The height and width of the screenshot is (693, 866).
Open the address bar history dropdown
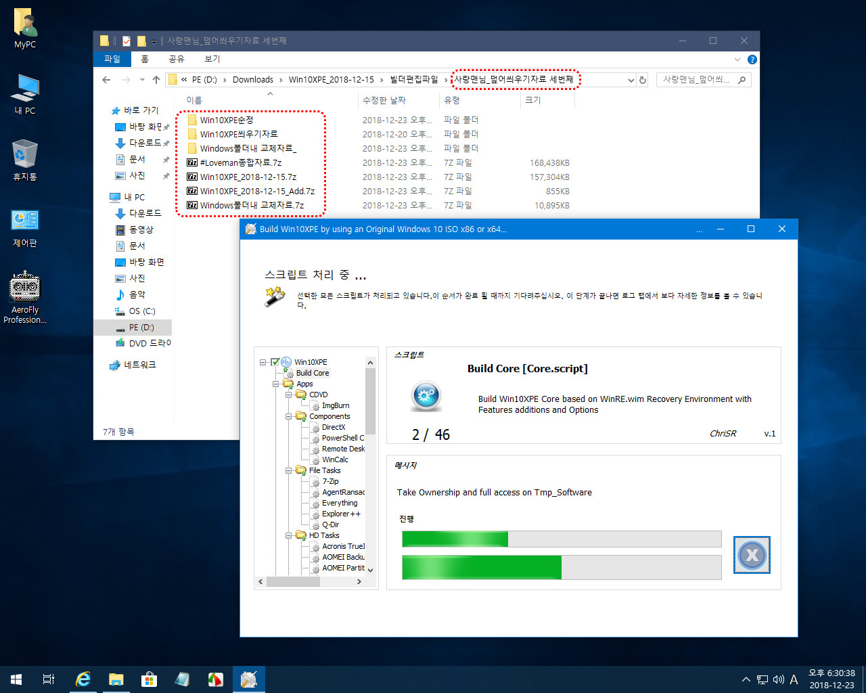click(x=631, y=80)
